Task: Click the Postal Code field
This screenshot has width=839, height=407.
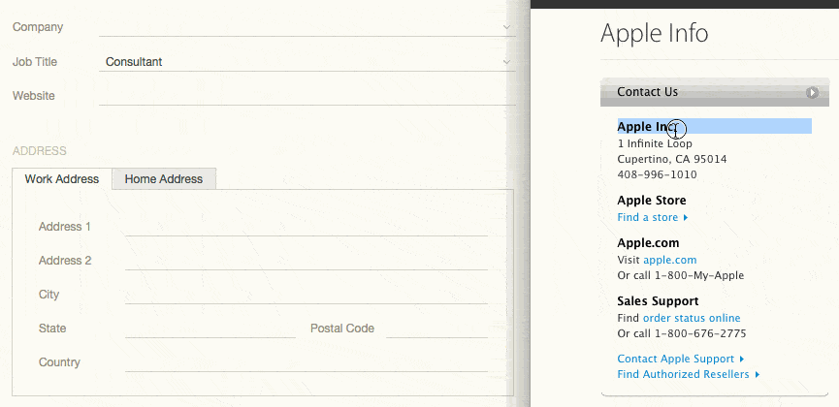Action: click(x=436, y=329)
